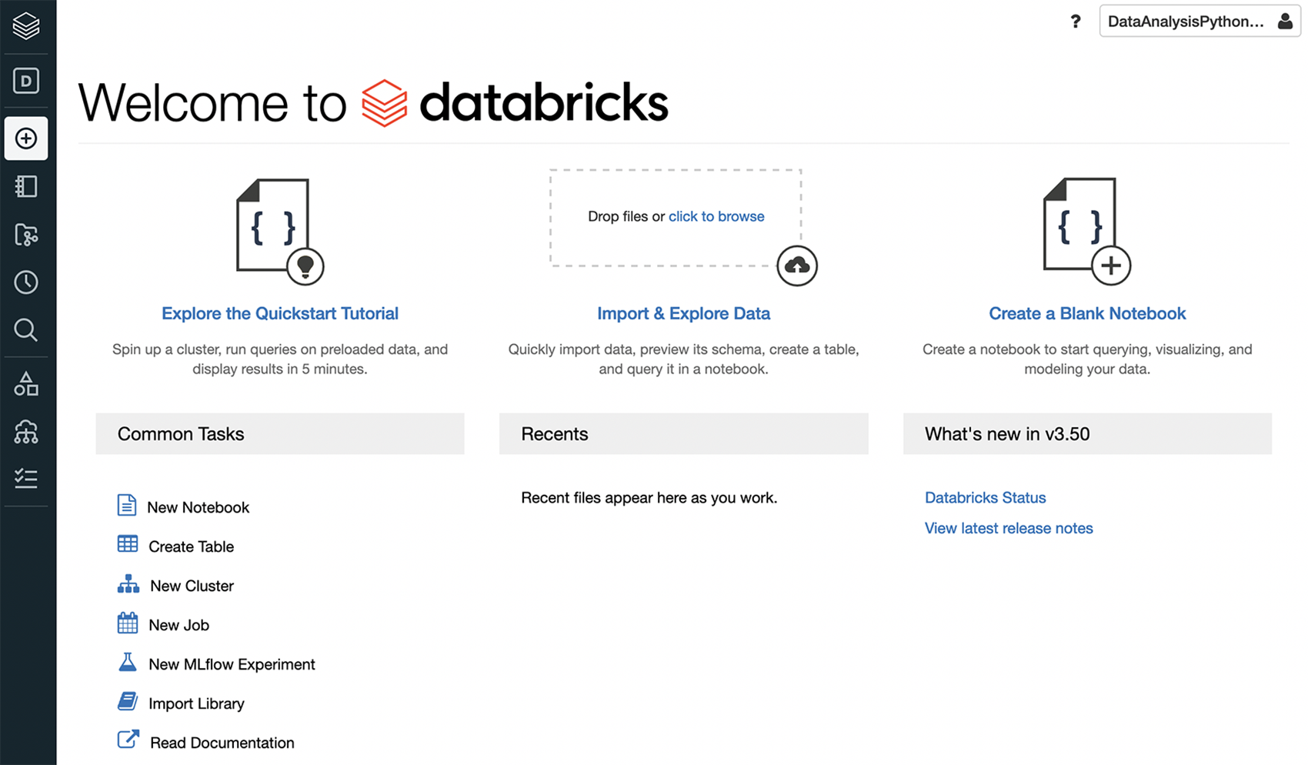This screenshot has height=765, width=1308.
Task: Expand the Common Tasks section
Action: [180, 433]
